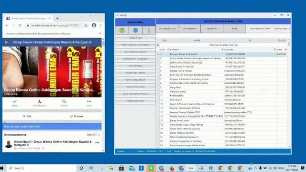
Task: Click the Get Group List button
Action: [167, 29]
